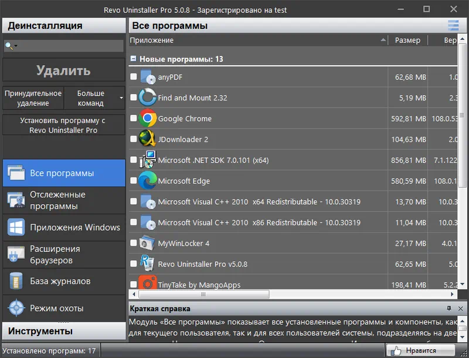Check the Find and Mount 2.32 checkbox
469x358 pixels.
coord(134,97)
